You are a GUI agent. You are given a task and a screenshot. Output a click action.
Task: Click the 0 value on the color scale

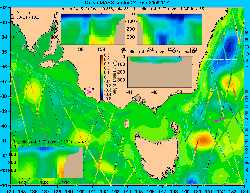pyautogui.click(x=105, y=77)
